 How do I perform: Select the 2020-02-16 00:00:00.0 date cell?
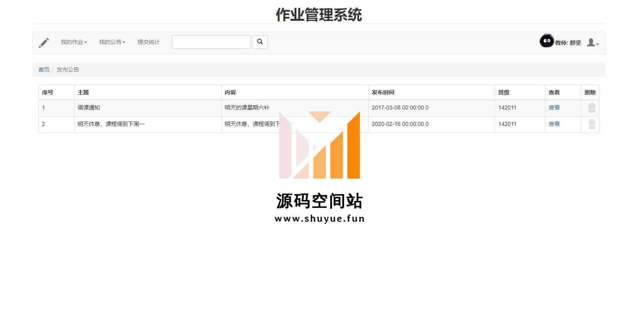(x=431, y=124)
